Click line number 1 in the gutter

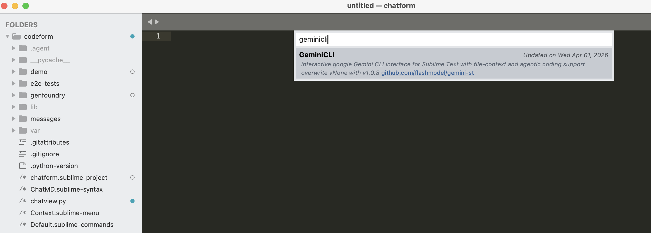tap(158, 36)
